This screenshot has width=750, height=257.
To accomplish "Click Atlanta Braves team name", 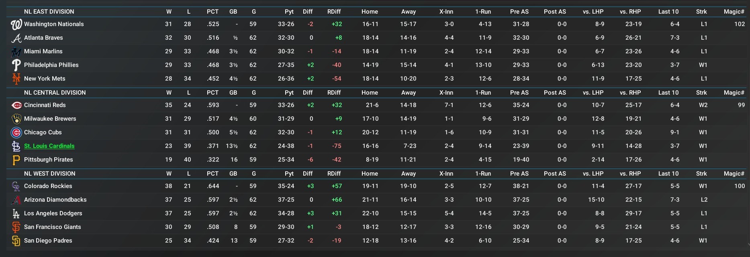I will tap(43, 38).
